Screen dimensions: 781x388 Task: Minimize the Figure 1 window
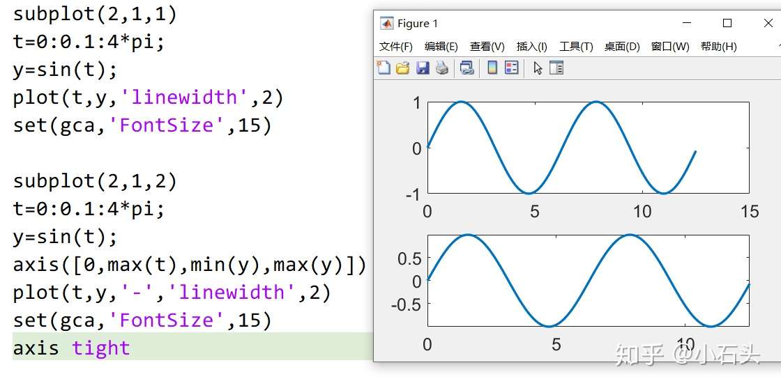(687, 24)
